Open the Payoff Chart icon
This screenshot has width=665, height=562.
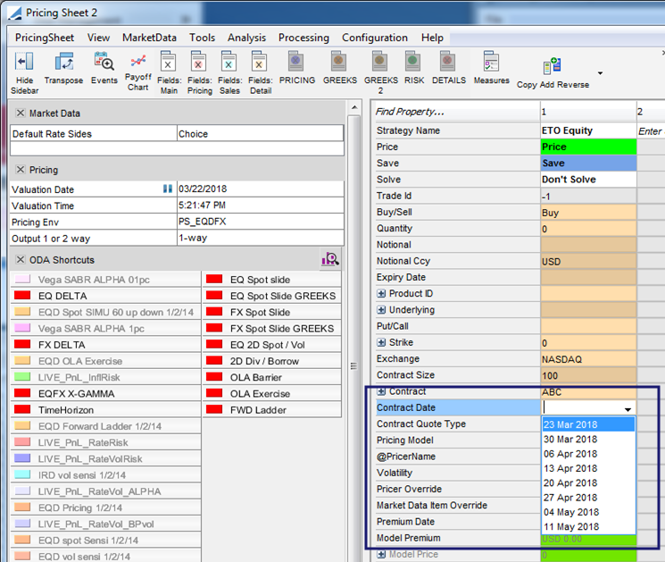point(138,61)
